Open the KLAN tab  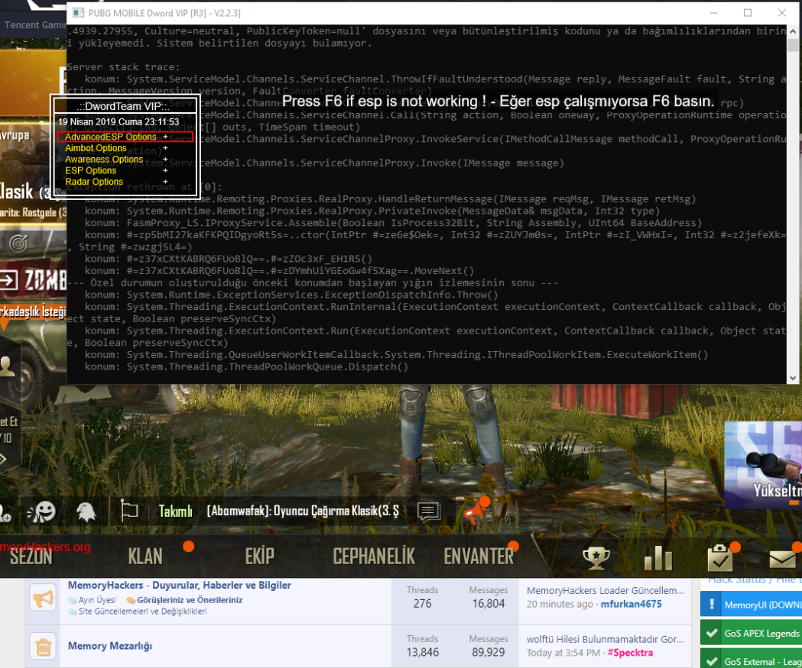pyautogui.click(x=145, y=557)
